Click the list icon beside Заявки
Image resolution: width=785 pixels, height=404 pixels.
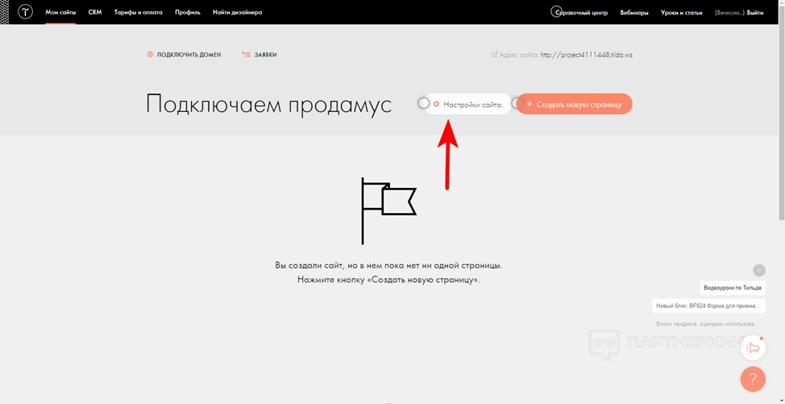click(x=246, y=55)
